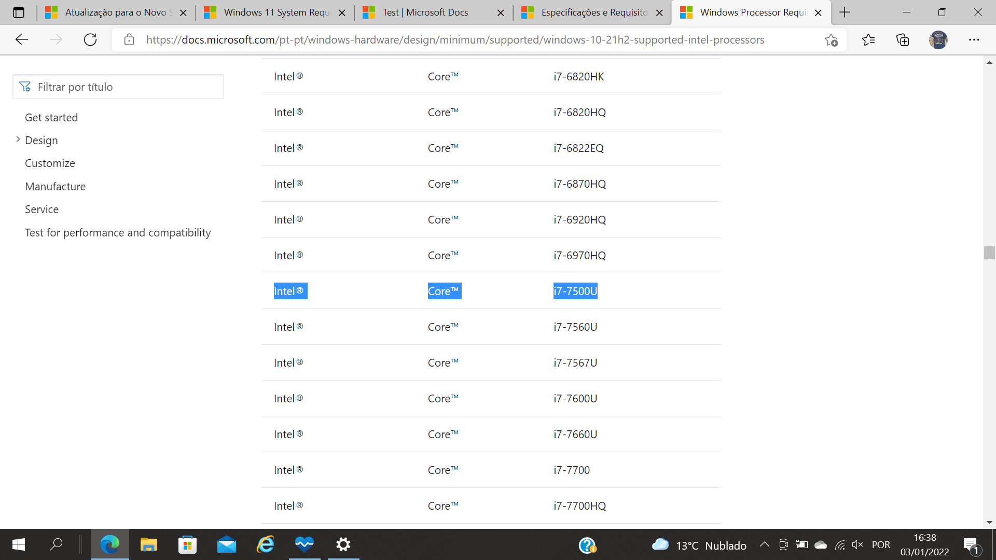
Task: Refresh the page with reload icon
Action: (90, 39)
